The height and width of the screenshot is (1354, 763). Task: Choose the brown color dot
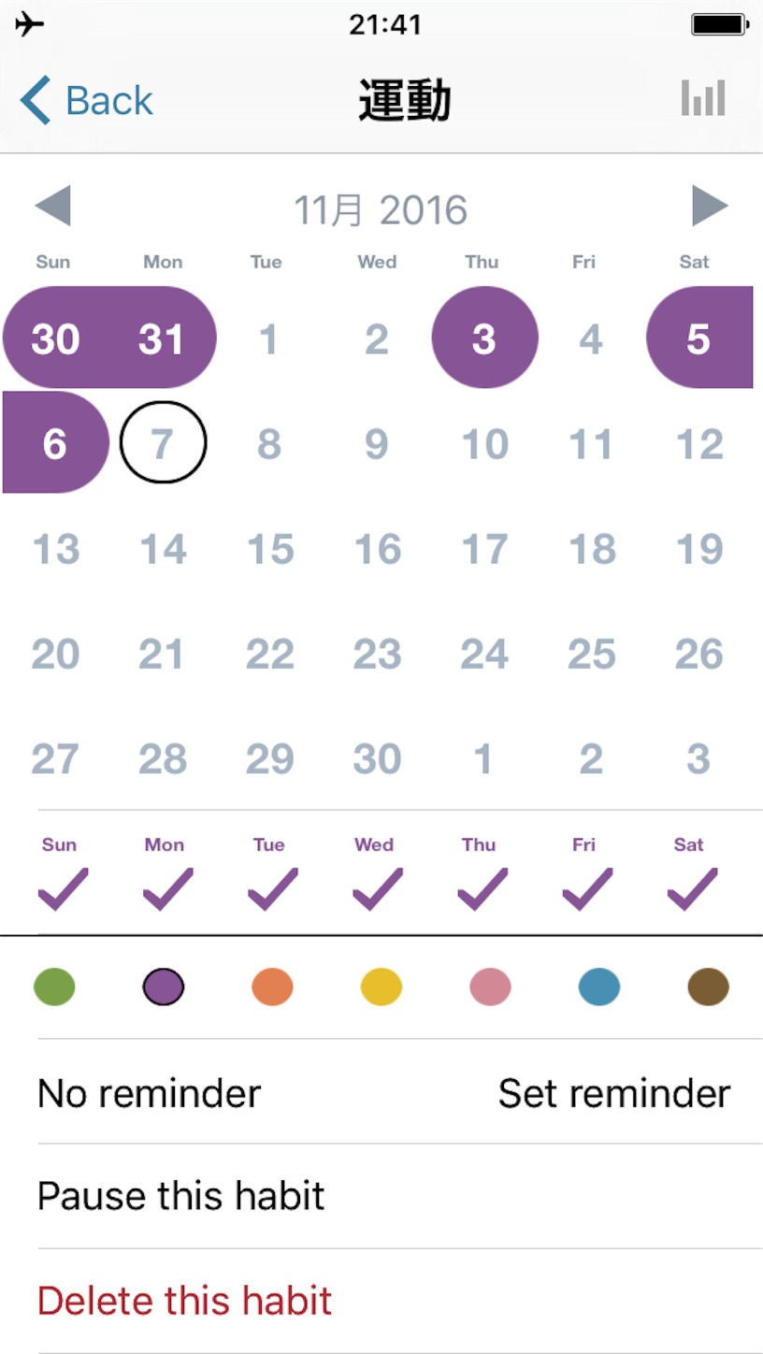point(708,987)
